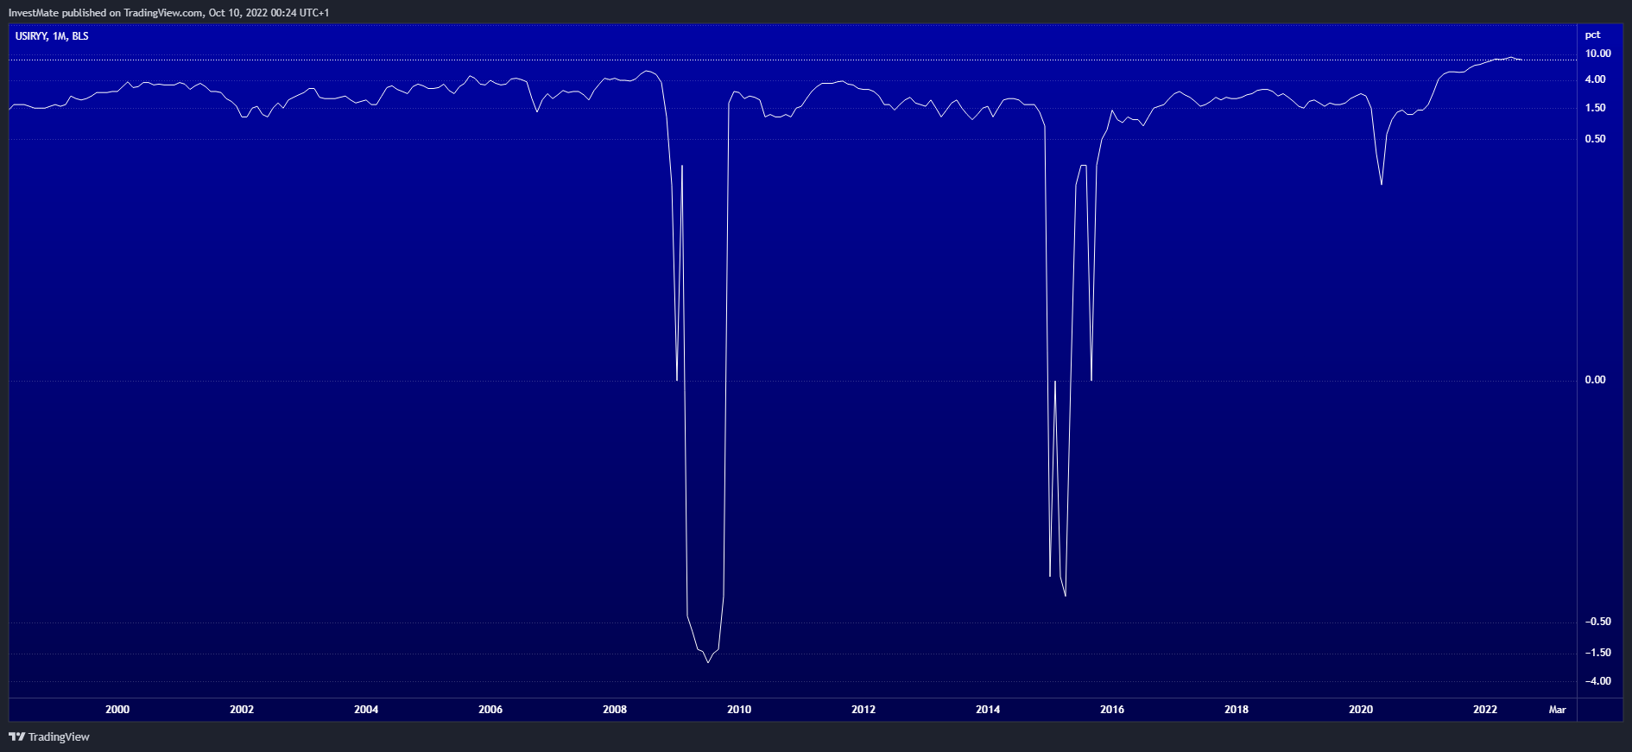
Task: Click the 2020 dip on the chart line
Action: (1382, 184)
